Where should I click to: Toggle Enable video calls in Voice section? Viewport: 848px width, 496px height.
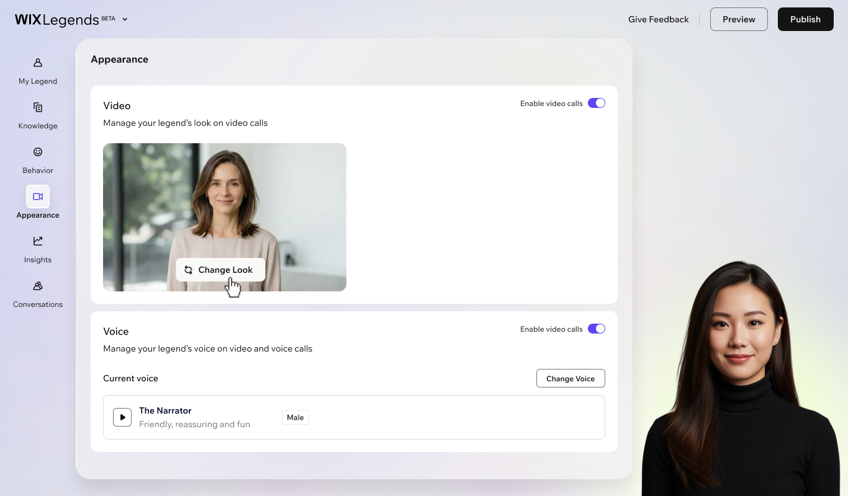coord(597,329)
